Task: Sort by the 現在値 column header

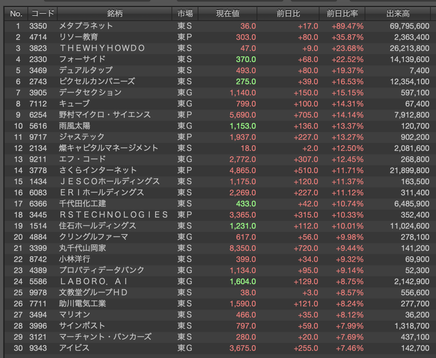Action: [x=228, y=14]
